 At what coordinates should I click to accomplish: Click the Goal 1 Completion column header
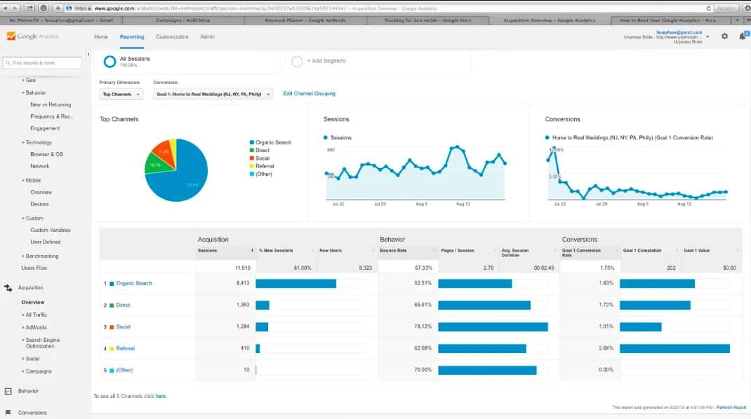(642, 251)
